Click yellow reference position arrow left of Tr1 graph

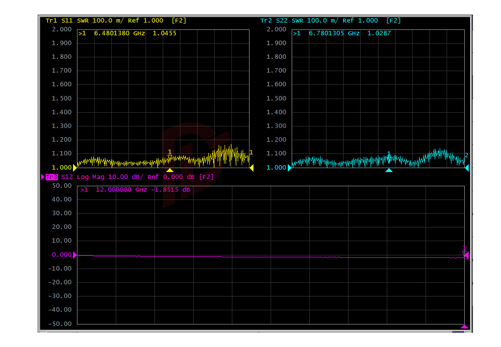pyautogui.click(x=75, y=168)
